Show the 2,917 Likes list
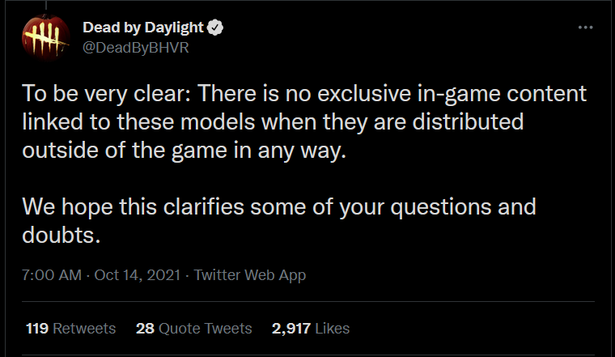The height and width of the screenshot is (357, 615). pos(311,329)
